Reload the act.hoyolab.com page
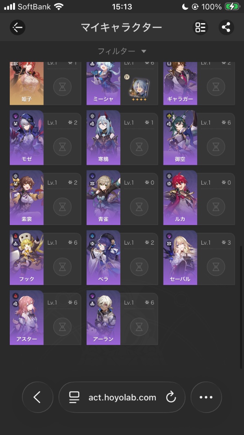 click(x=171, y=397)
